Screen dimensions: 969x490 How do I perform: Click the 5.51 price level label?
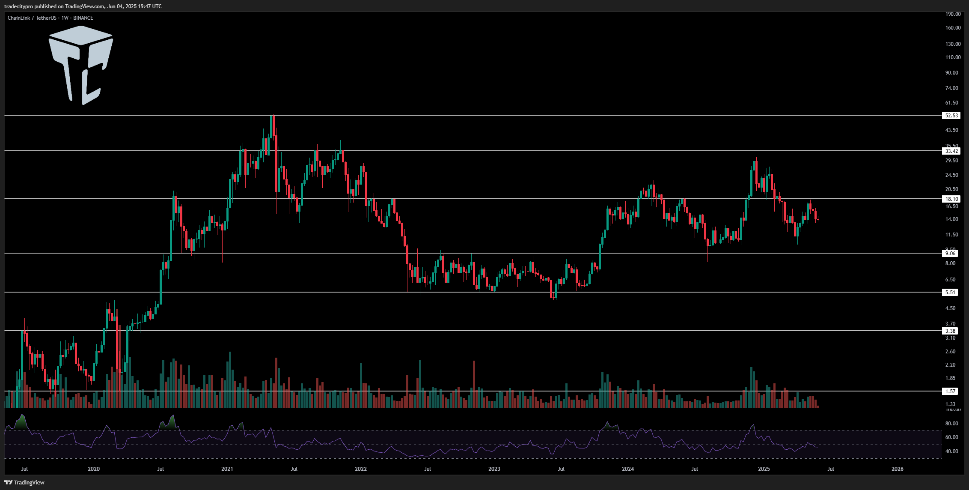(950, 293)
